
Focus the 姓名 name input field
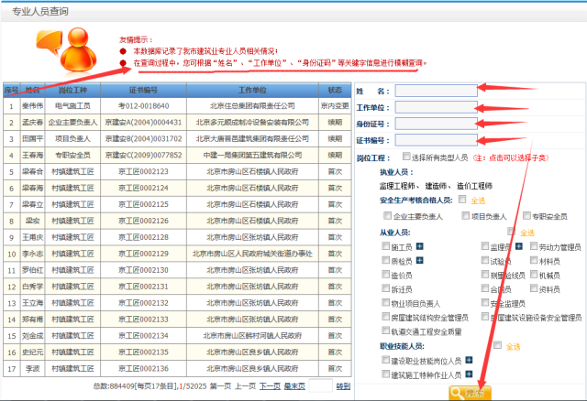pyautogui.click(x=437, y=91)
